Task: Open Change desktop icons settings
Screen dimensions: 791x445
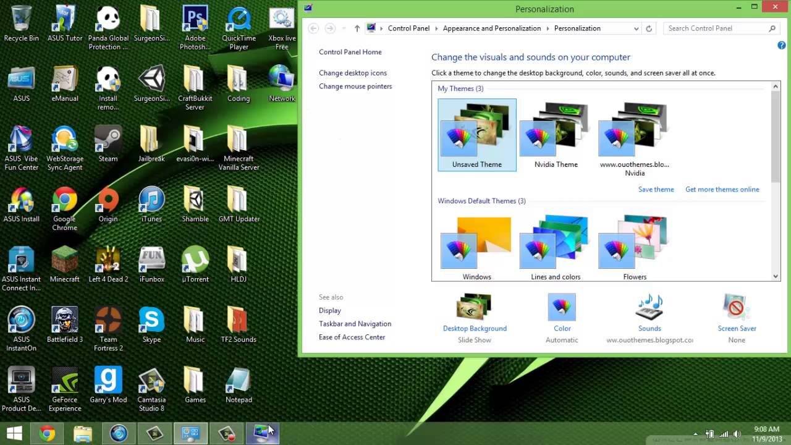Action: pos(353,72)
